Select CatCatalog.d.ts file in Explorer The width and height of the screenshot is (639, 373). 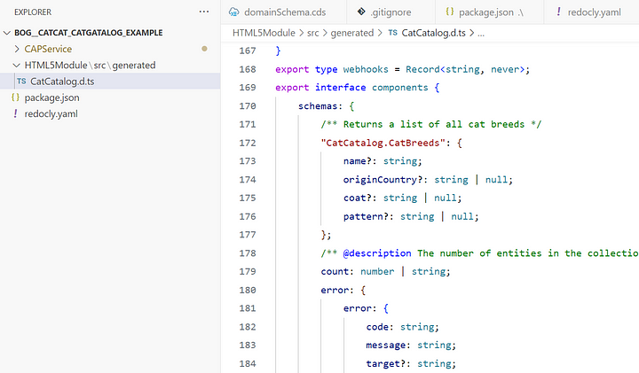(x=110, y=82)
